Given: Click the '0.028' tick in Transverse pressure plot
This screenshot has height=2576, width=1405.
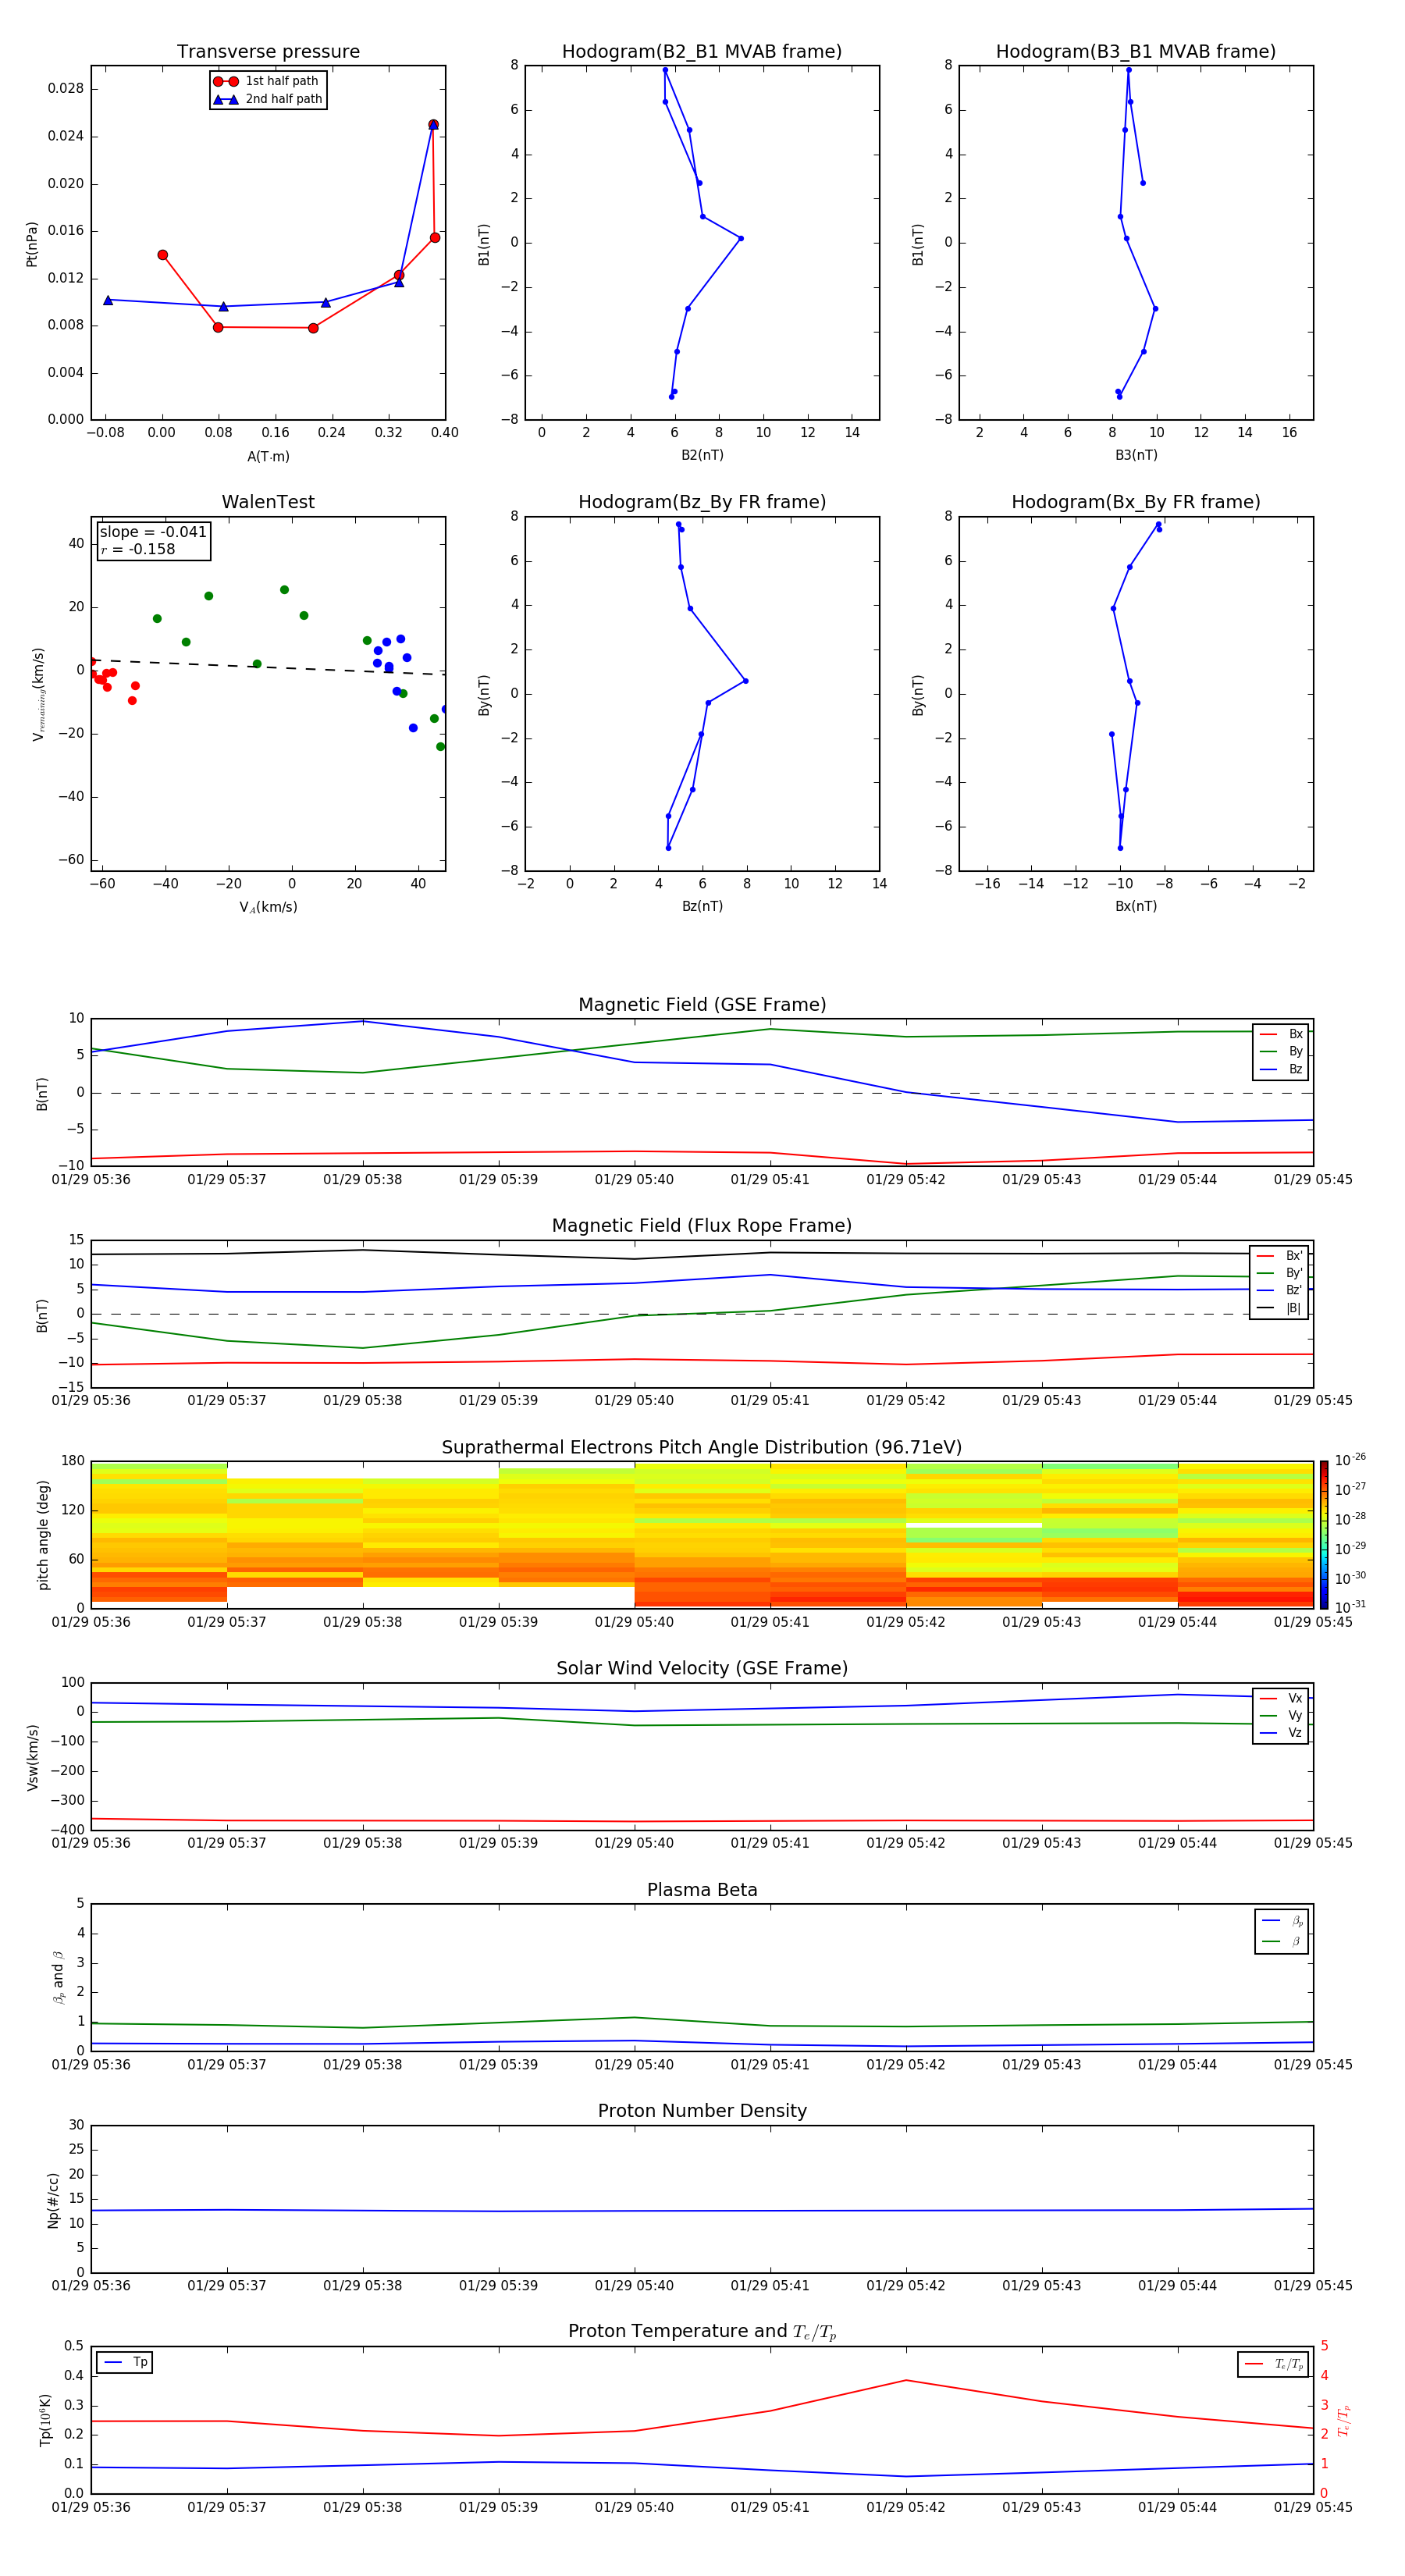Looking at the screenshot, I should coord(66,89).
